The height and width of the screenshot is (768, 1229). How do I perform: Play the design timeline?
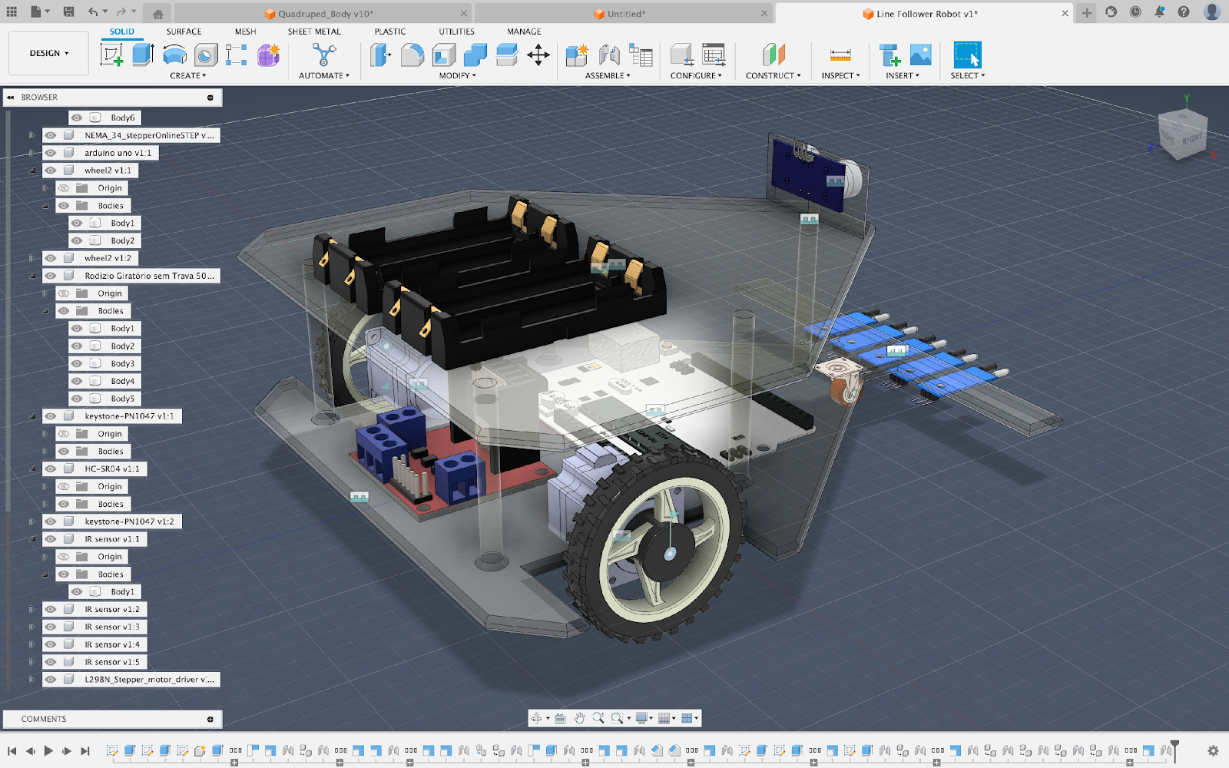[48, 750]
